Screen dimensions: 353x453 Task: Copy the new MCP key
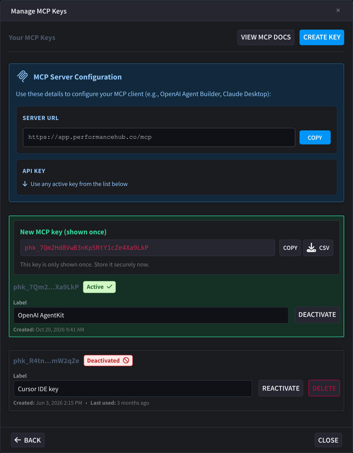point(290,248)
